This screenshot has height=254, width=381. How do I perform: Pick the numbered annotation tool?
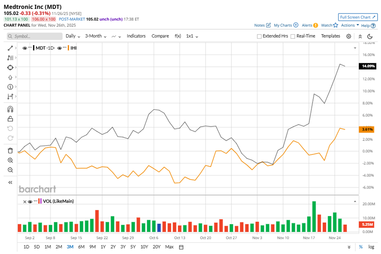10,86
